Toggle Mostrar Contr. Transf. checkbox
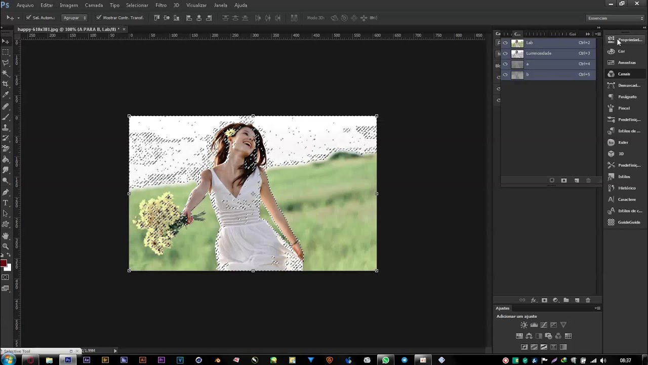This screenshot has height=365, width=648. [99, 18]
